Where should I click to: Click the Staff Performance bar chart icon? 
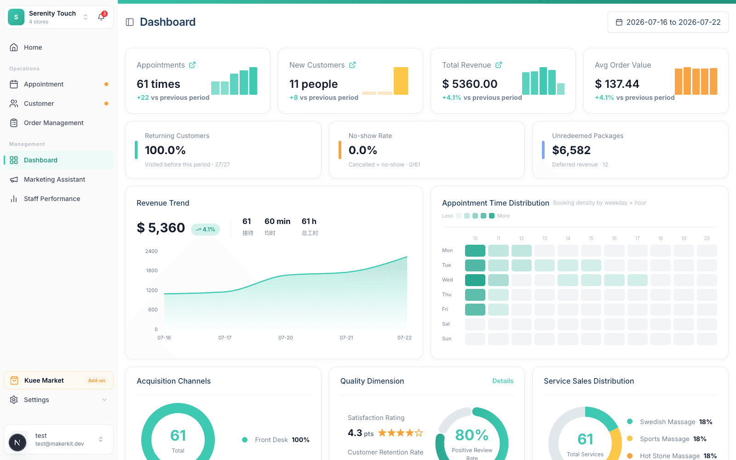pyautogui.click(x=14, y=199)
